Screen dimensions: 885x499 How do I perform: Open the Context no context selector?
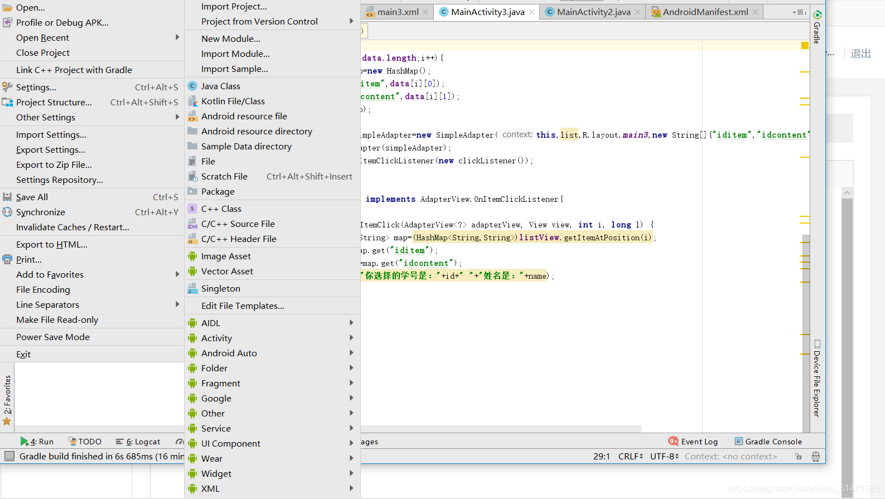click(x=731, y=456)
